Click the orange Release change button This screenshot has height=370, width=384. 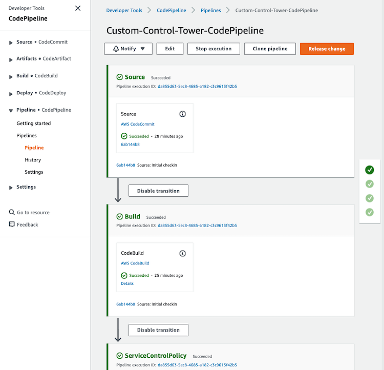(x=327, y=49)
